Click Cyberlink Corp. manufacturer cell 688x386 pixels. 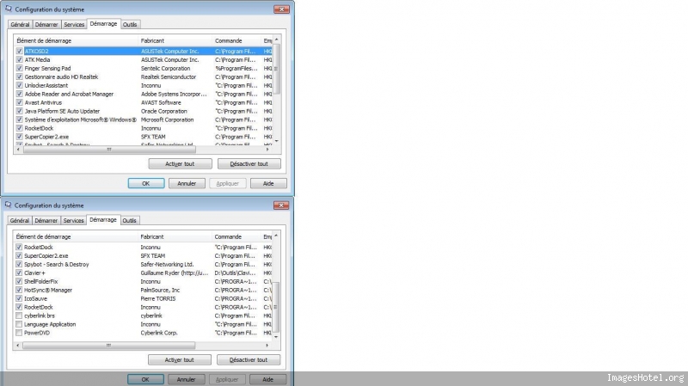159,333
